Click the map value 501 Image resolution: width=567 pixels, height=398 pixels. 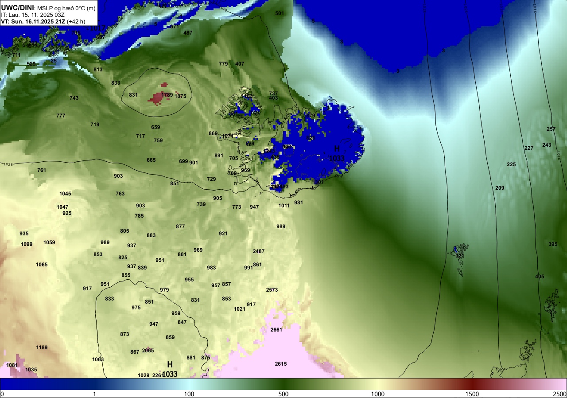click(280, 13)
